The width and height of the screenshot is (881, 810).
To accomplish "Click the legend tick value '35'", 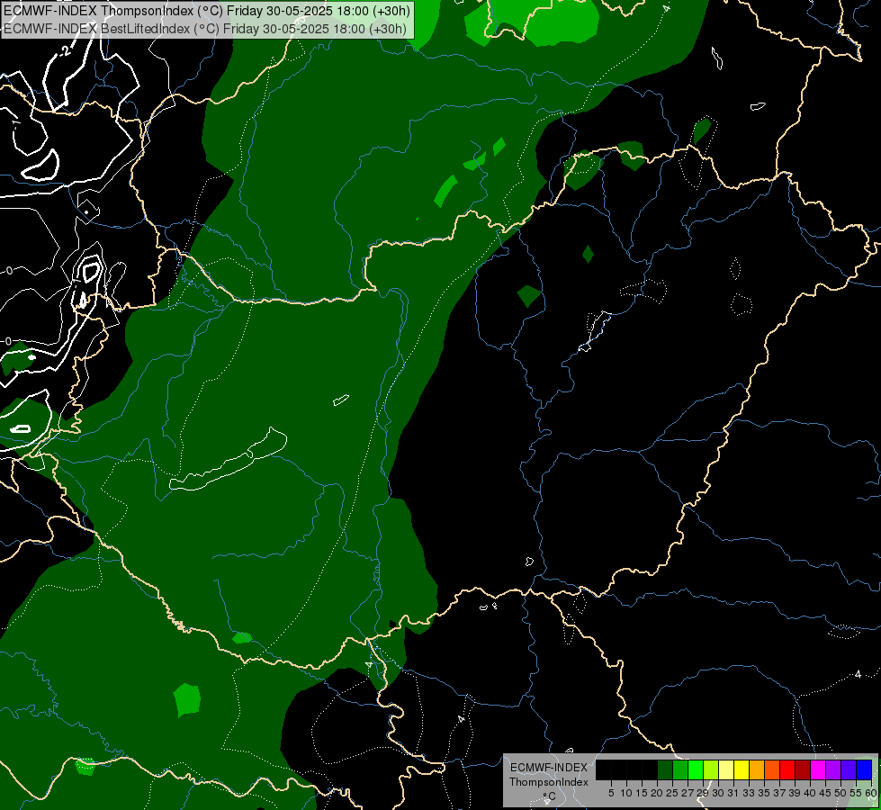I will [764, 793].
